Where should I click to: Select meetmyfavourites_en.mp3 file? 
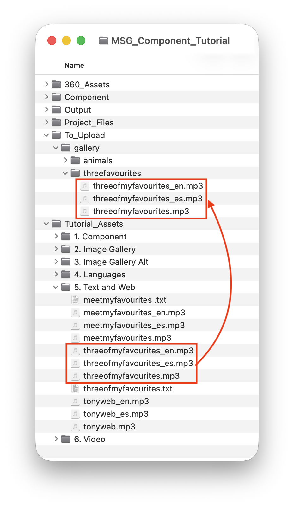click(x=147, y=312)
